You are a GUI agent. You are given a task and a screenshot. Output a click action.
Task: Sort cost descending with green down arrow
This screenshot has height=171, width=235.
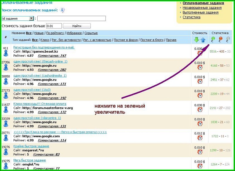tap(196, 40)
